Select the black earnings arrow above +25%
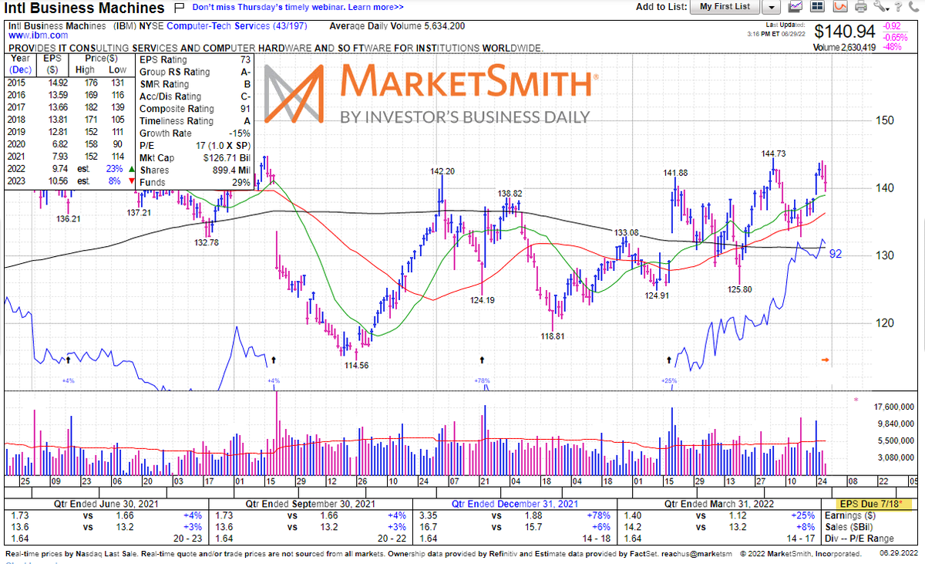 pos(668,360)
